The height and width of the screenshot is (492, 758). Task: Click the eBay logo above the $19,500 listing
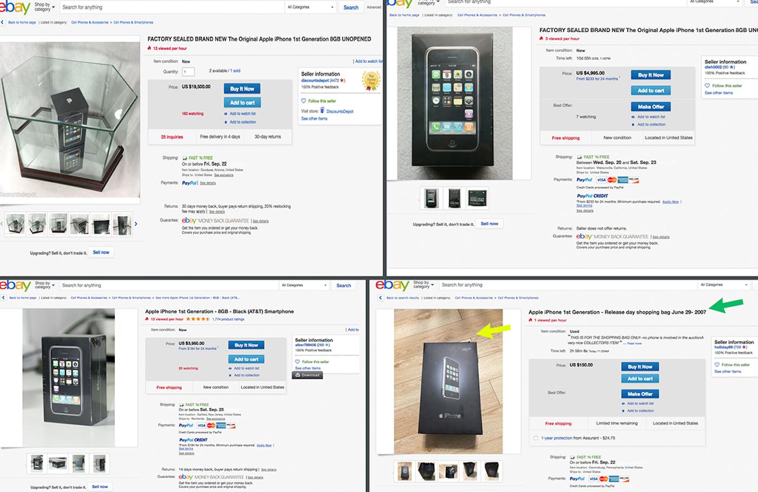tap(15, 8)
